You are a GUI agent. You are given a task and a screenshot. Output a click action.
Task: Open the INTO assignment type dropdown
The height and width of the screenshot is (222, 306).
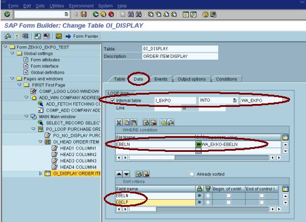click(x=234, y=100)
